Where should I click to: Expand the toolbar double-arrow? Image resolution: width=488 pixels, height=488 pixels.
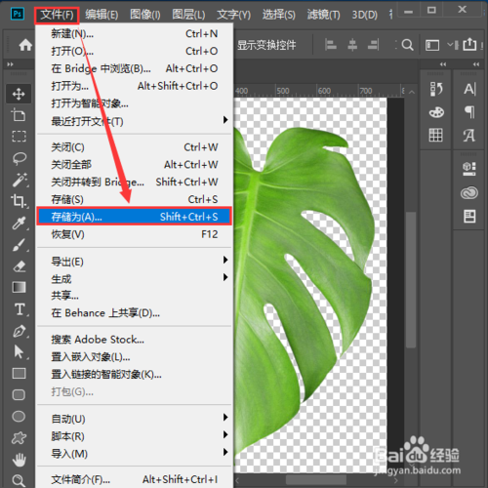(10, 64)
